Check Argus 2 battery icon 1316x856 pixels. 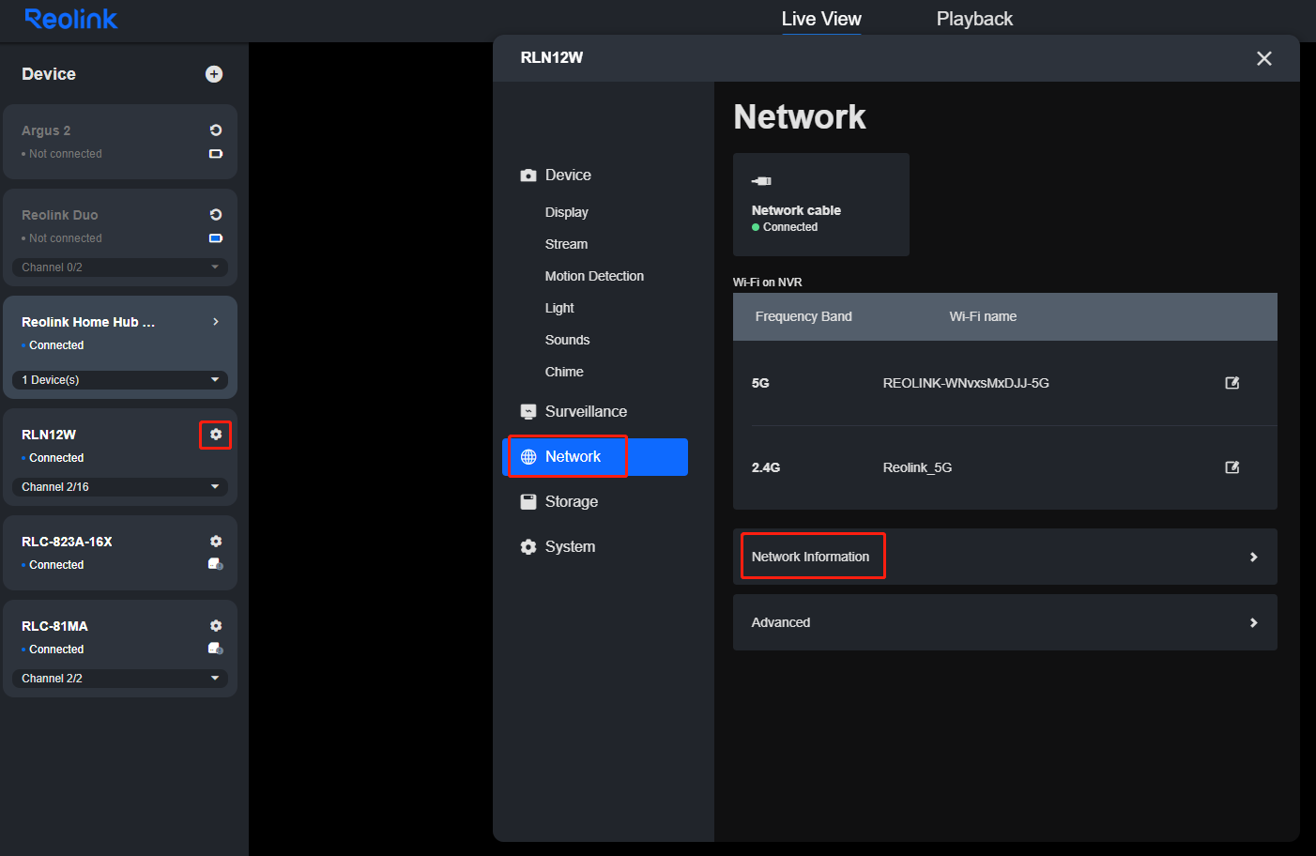click(216, 154)
